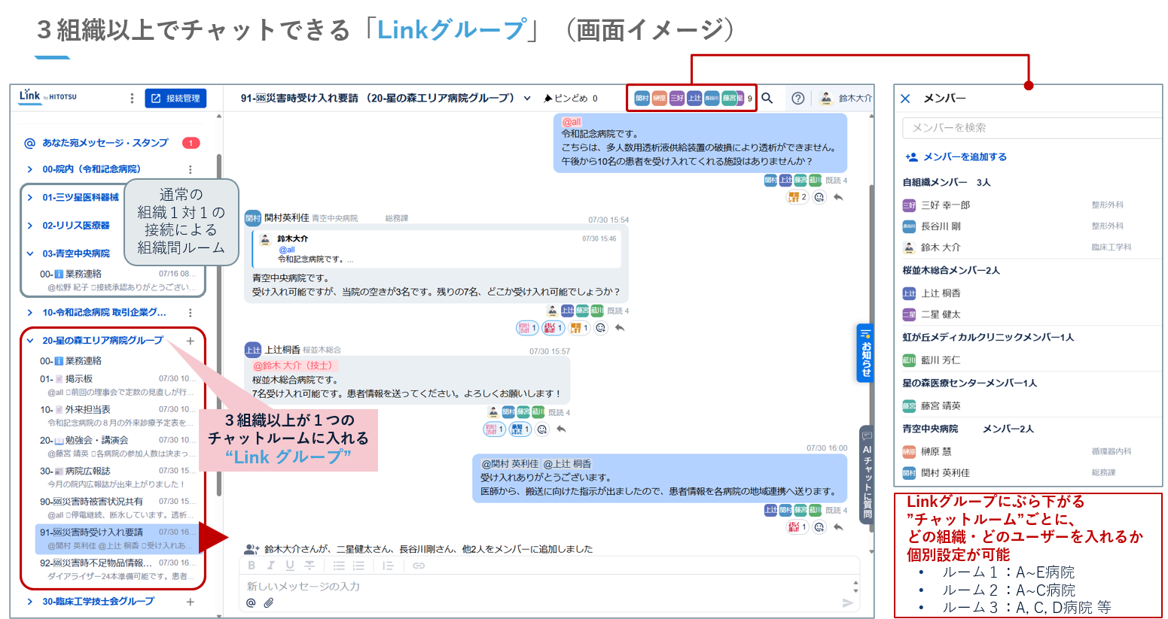
Task: Open the member avatars list in header
Action: 693,98
